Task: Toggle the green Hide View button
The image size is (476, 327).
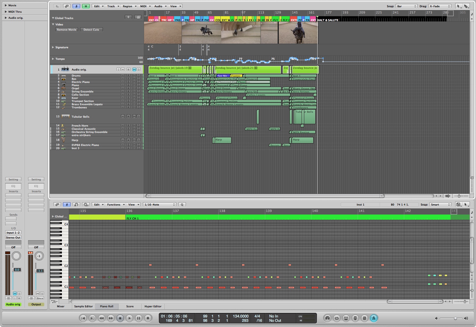Action: (86, 6)
